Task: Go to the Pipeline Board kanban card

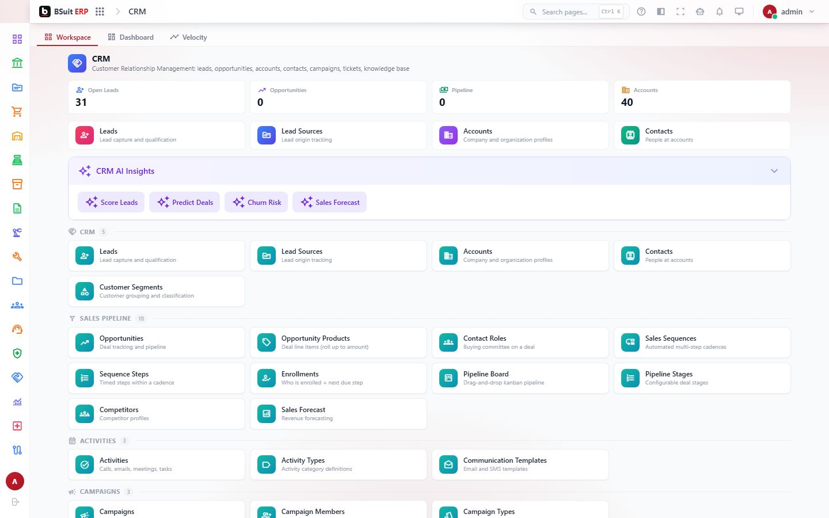Action: [x=520, y=378]
